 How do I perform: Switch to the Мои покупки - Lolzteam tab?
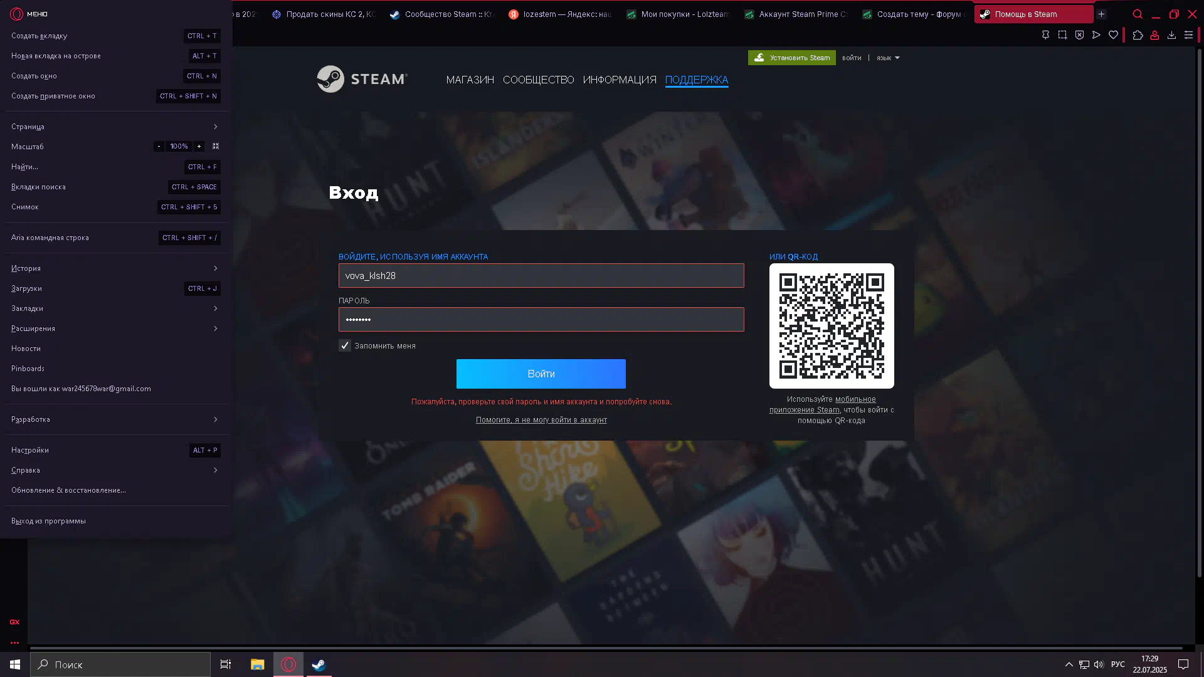pyautogui.click(x=679, y=14)
